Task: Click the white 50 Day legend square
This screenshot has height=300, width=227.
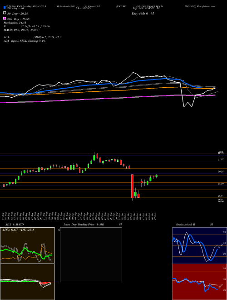Action: (x=5, y=13)
